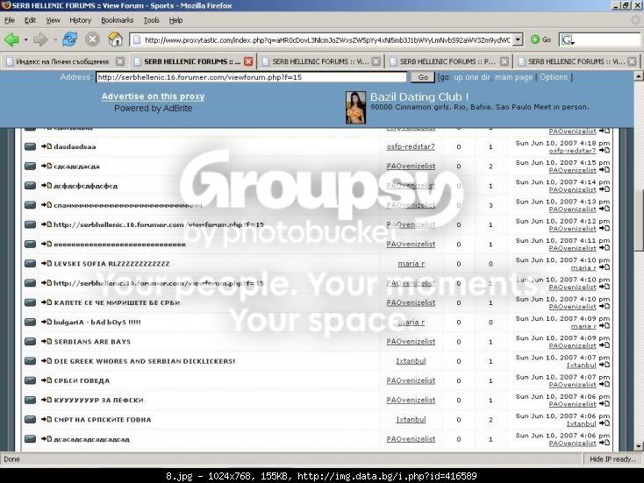Click the proxy Address input field
Viewport: 644px width, 483px height.
[x=251, y=77]
